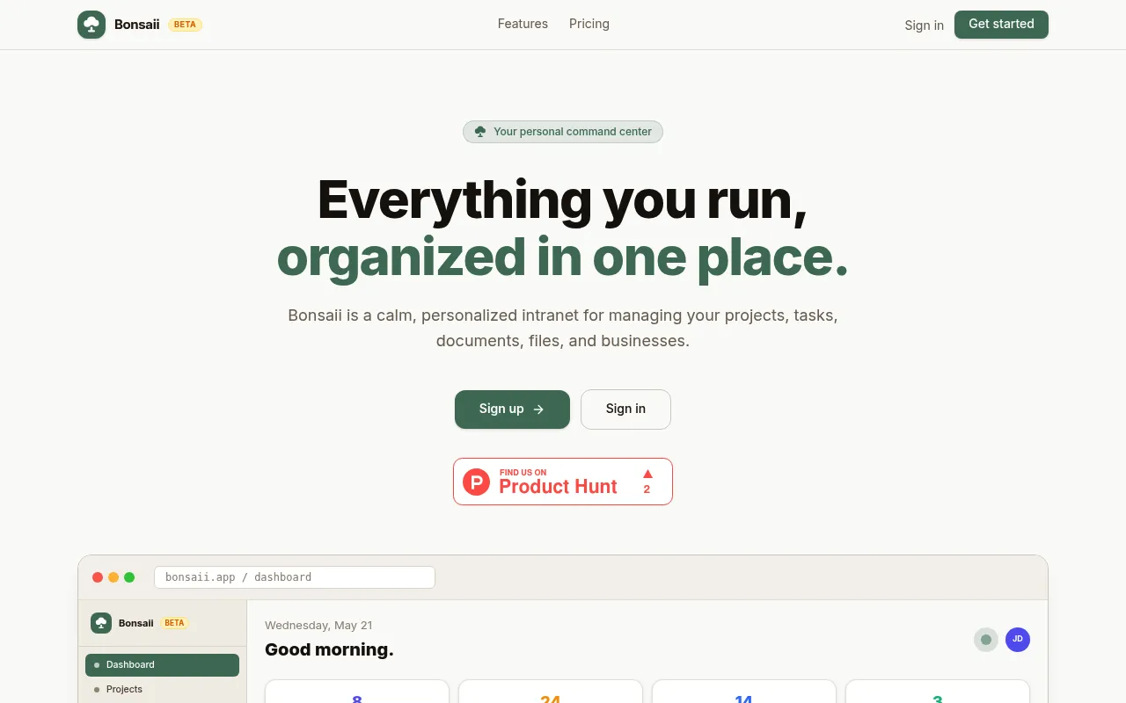The image size is (1126, 703).
Task: Click the Sign in button below the headline
Action: click(x=625, y=409)
